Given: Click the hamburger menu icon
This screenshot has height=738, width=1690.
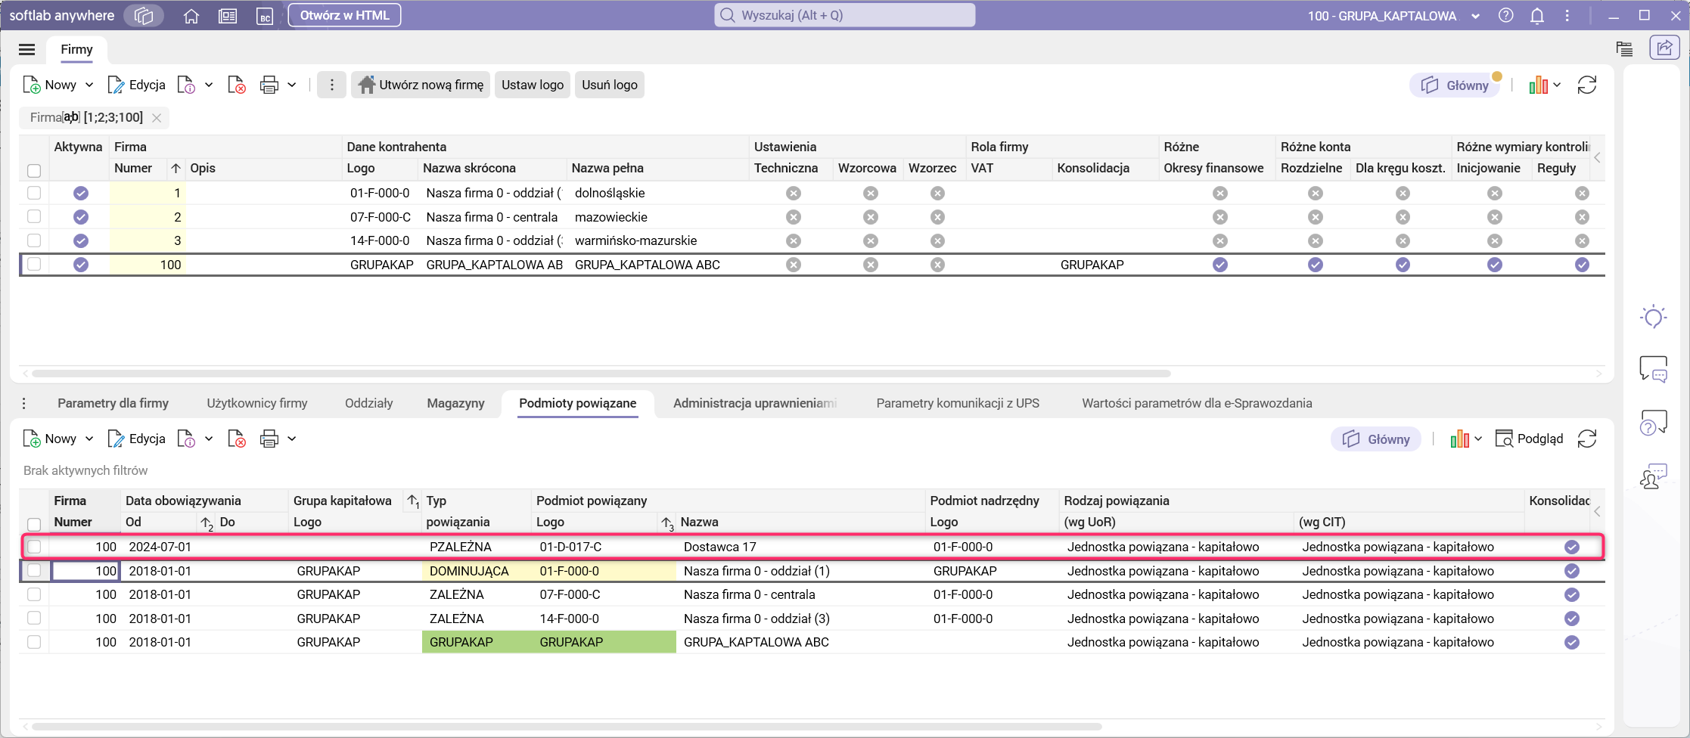Looking at the screenshot, I should click(27, 50).
